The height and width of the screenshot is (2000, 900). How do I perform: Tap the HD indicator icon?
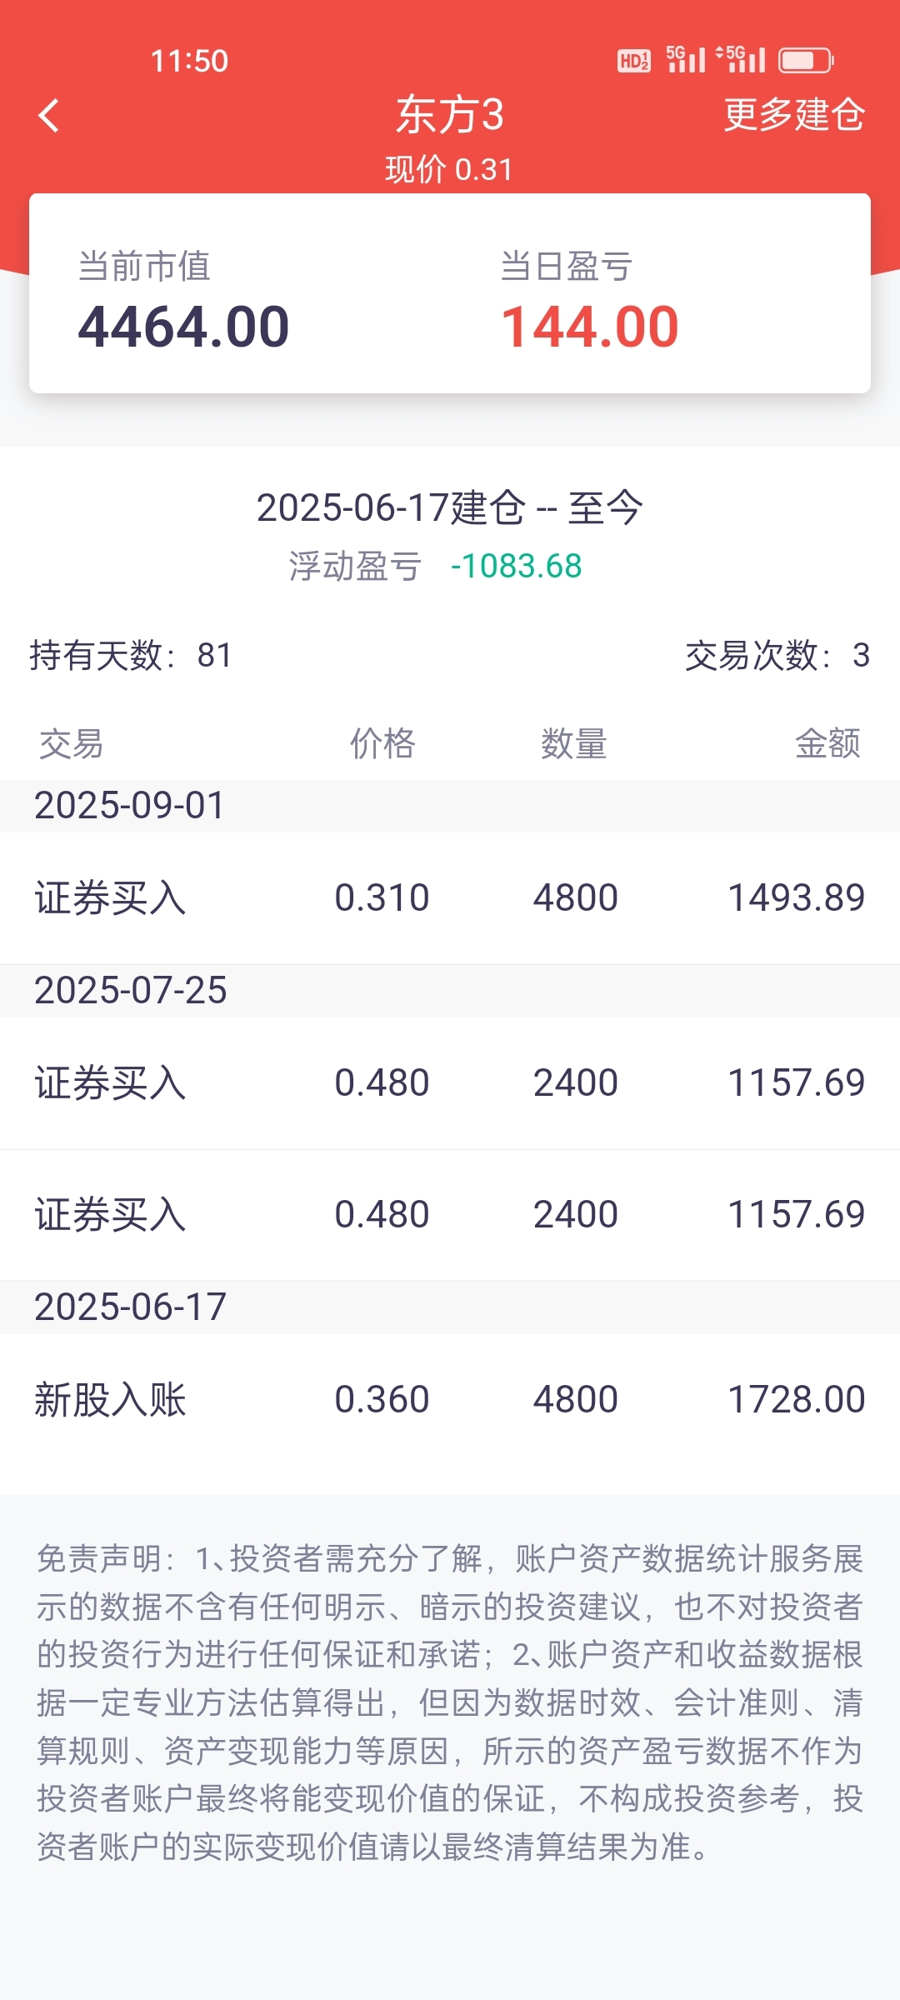tap(633, 61)
